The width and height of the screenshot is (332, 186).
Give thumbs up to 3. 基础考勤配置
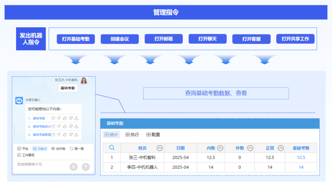tap(65, 135)
